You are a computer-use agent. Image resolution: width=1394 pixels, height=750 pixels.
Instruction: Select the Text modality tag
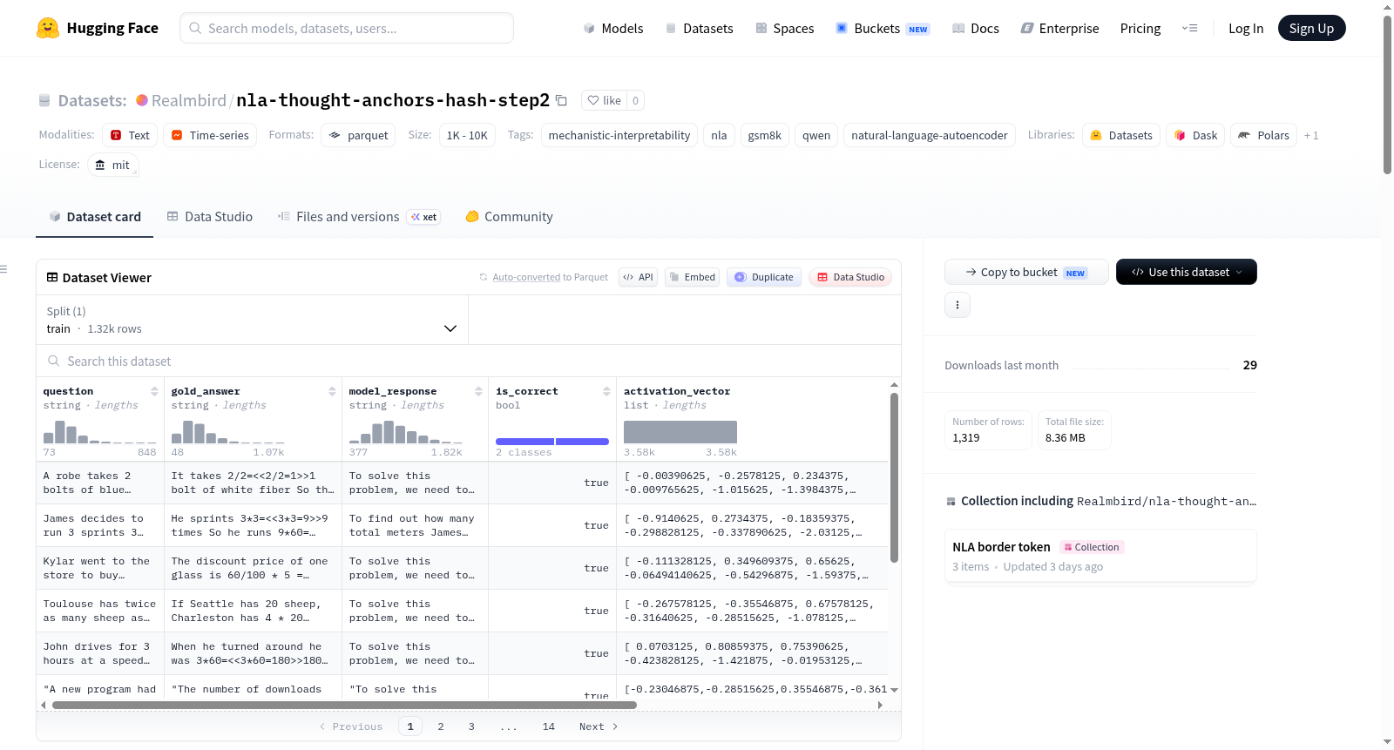(129, 135)
